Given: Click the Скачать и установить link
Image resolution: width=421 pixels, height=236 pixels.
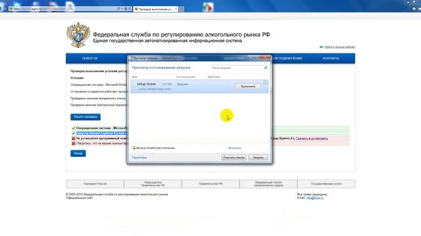Looking at the screenshot, I should [x=312, y=138].
